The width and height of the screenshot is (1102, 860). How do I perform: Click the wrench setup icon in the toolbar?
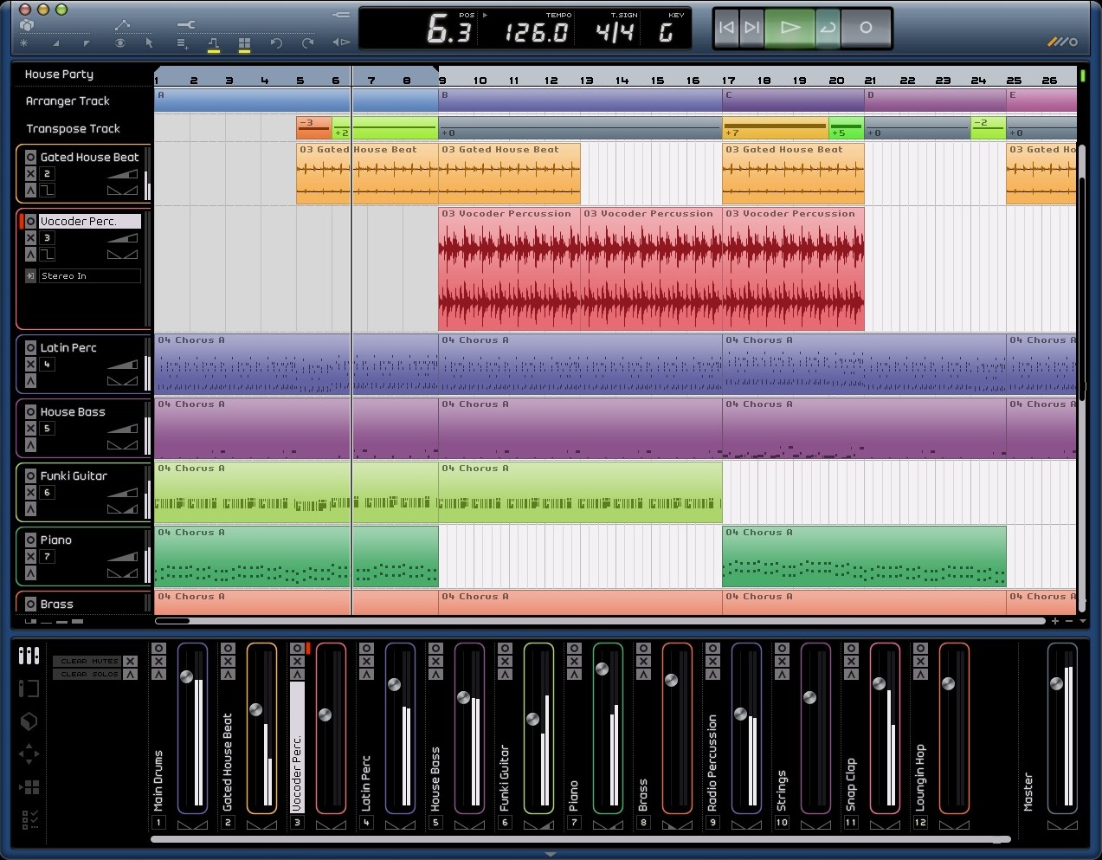click(x=185, y=24)
